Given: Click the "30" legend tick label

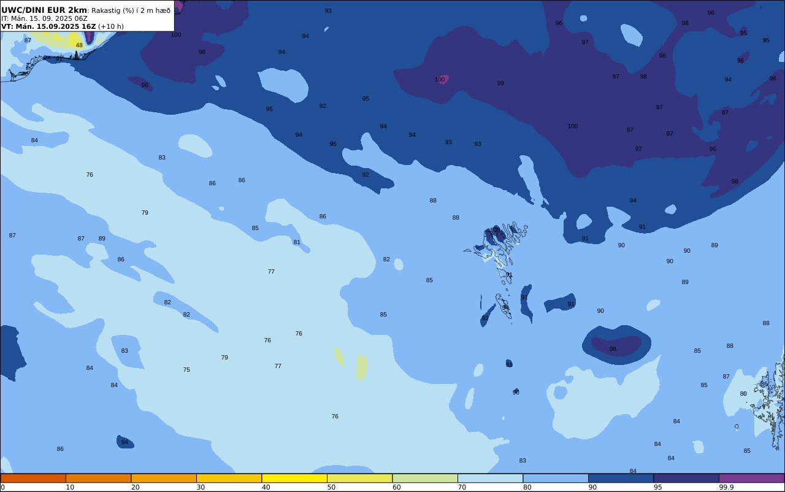Looking at the screenshot, I should point(201,487).
